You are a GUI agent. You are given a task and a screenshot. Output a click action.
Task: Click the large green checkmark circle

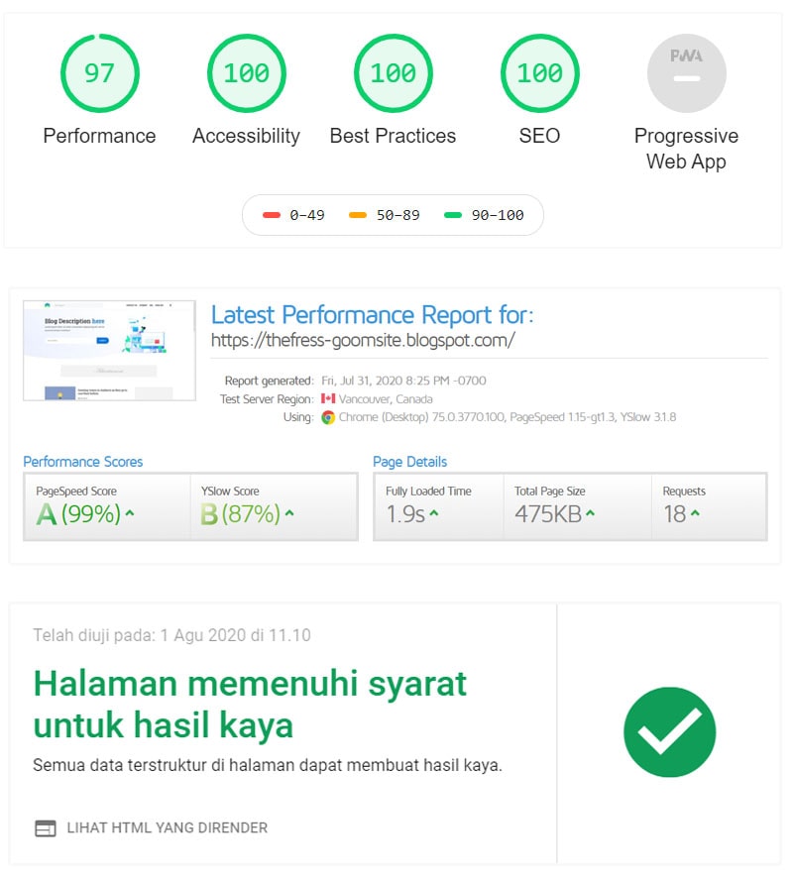(669, 732)
